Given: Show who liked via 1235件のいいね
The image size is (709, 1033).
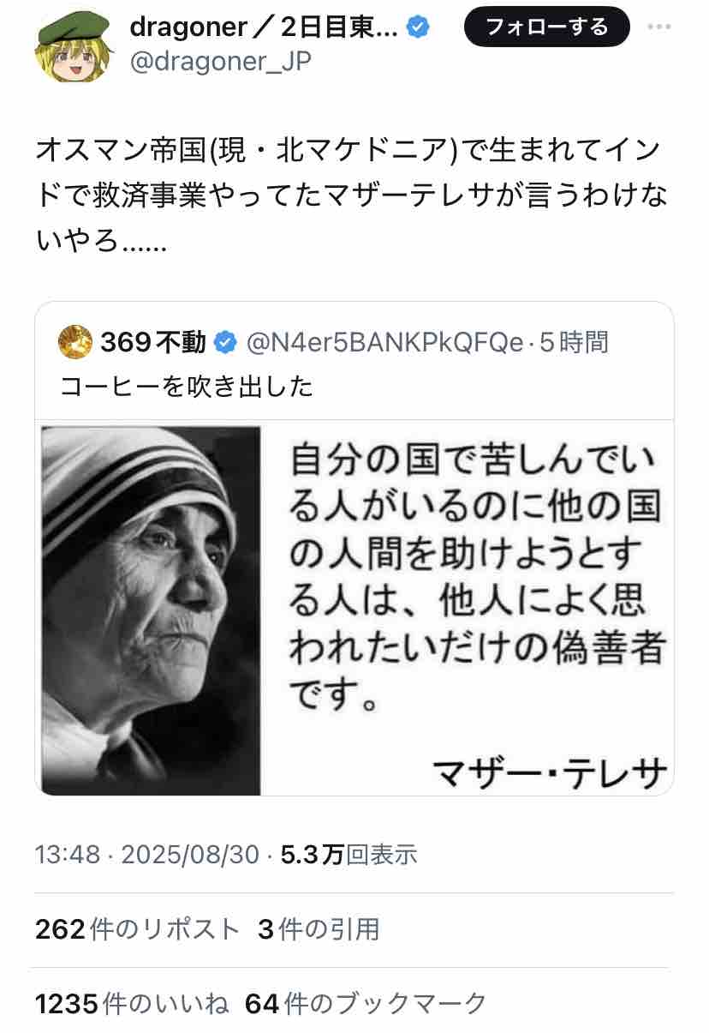Looking at the screenshot, I should click(x=133, y=1003).
